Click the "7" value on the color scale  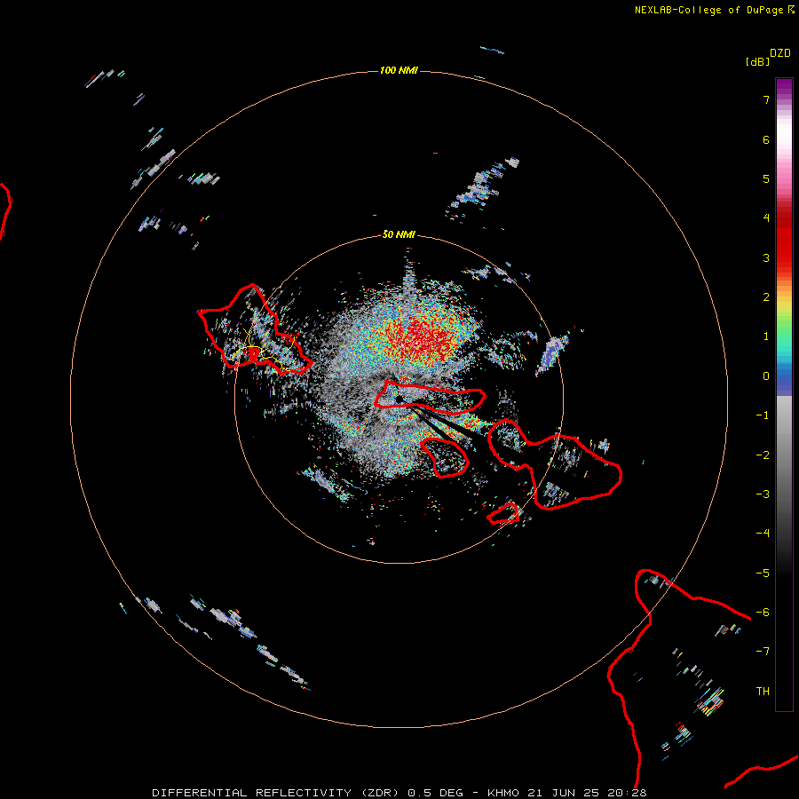pos(766,99)
